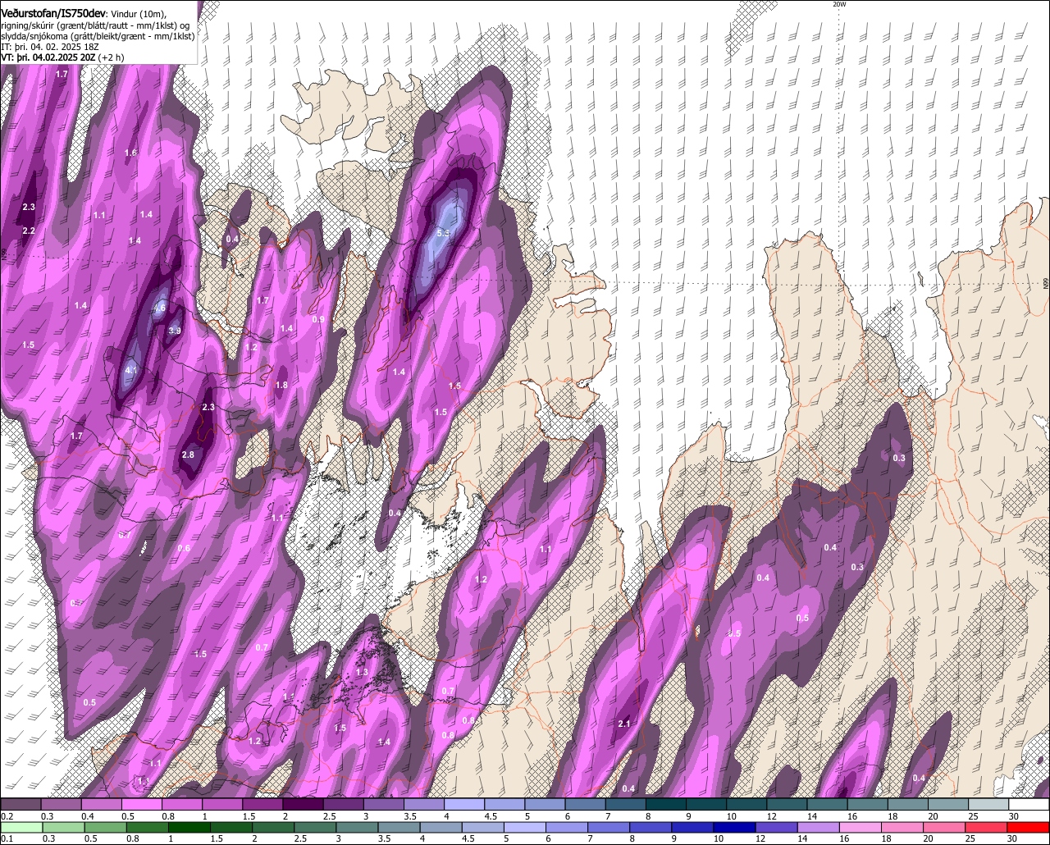Pick the deep blue 10 swatch in rain legend
The image size is (1050, 845).
pyautogui.click(x=735, y=827)
